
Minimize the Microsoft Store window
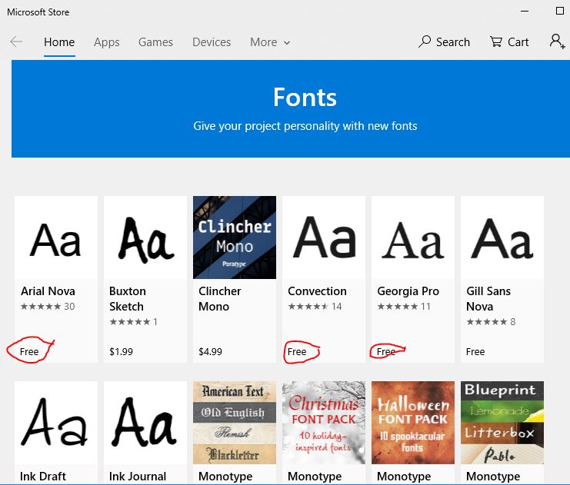[x=524, y=12]
